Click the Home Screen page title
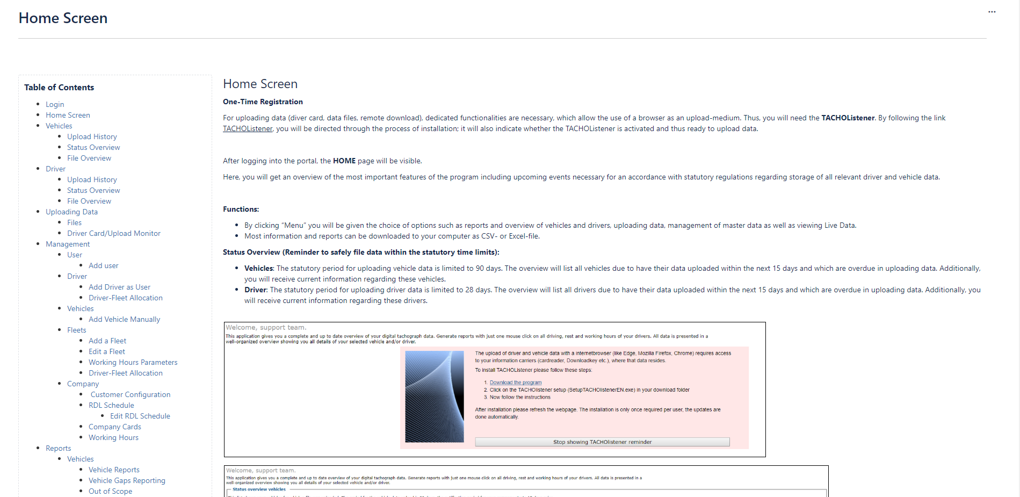The image size is (1020, 497). click(x=63, y=18)
